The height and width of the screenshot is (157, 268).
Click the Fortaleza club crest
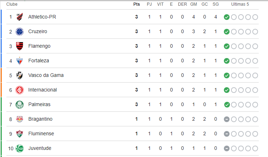tap(20, 61)
